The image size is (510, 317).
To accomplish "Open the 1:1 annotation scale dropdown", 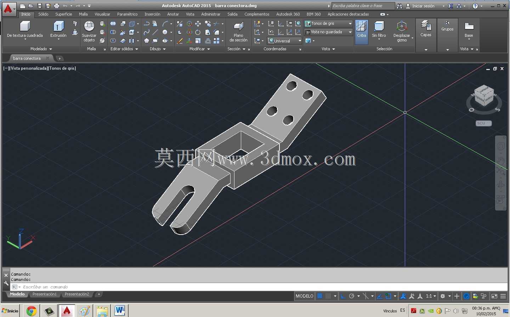I will pyautogui.click(x=431, y=296).
